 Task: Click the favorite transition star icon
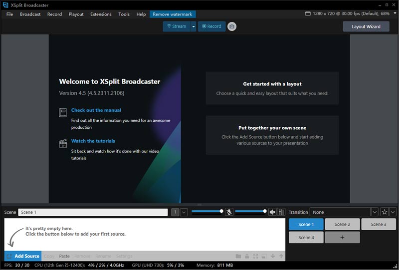385,212
